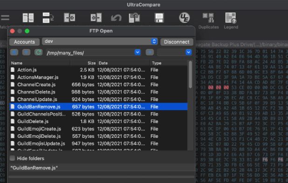Click file icon beside ChannelCreate.js

[x=13, y=85]
